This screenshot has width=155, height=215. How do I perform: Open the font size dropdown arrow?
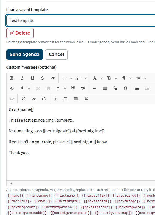point(116,78)
